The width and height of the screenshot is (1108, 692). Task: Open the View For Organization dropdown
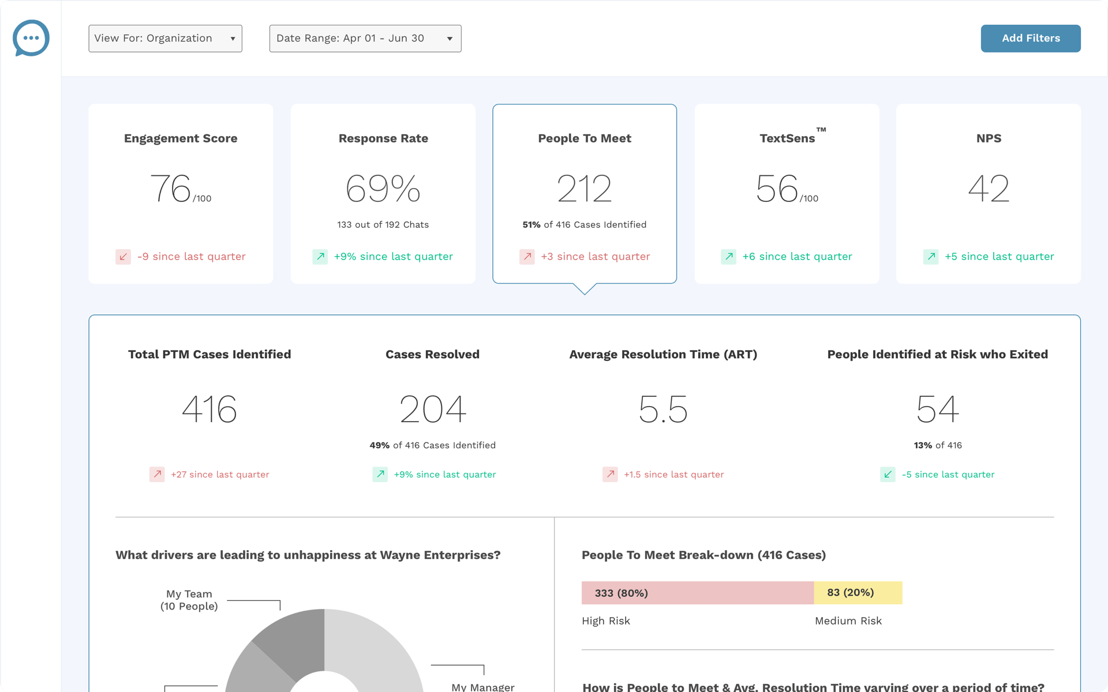[165, 39]
